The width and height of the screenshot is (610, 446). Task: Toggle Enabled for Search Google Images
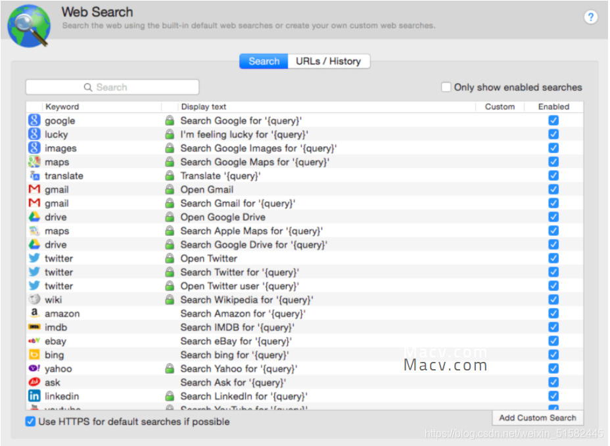tap(553, 148)
